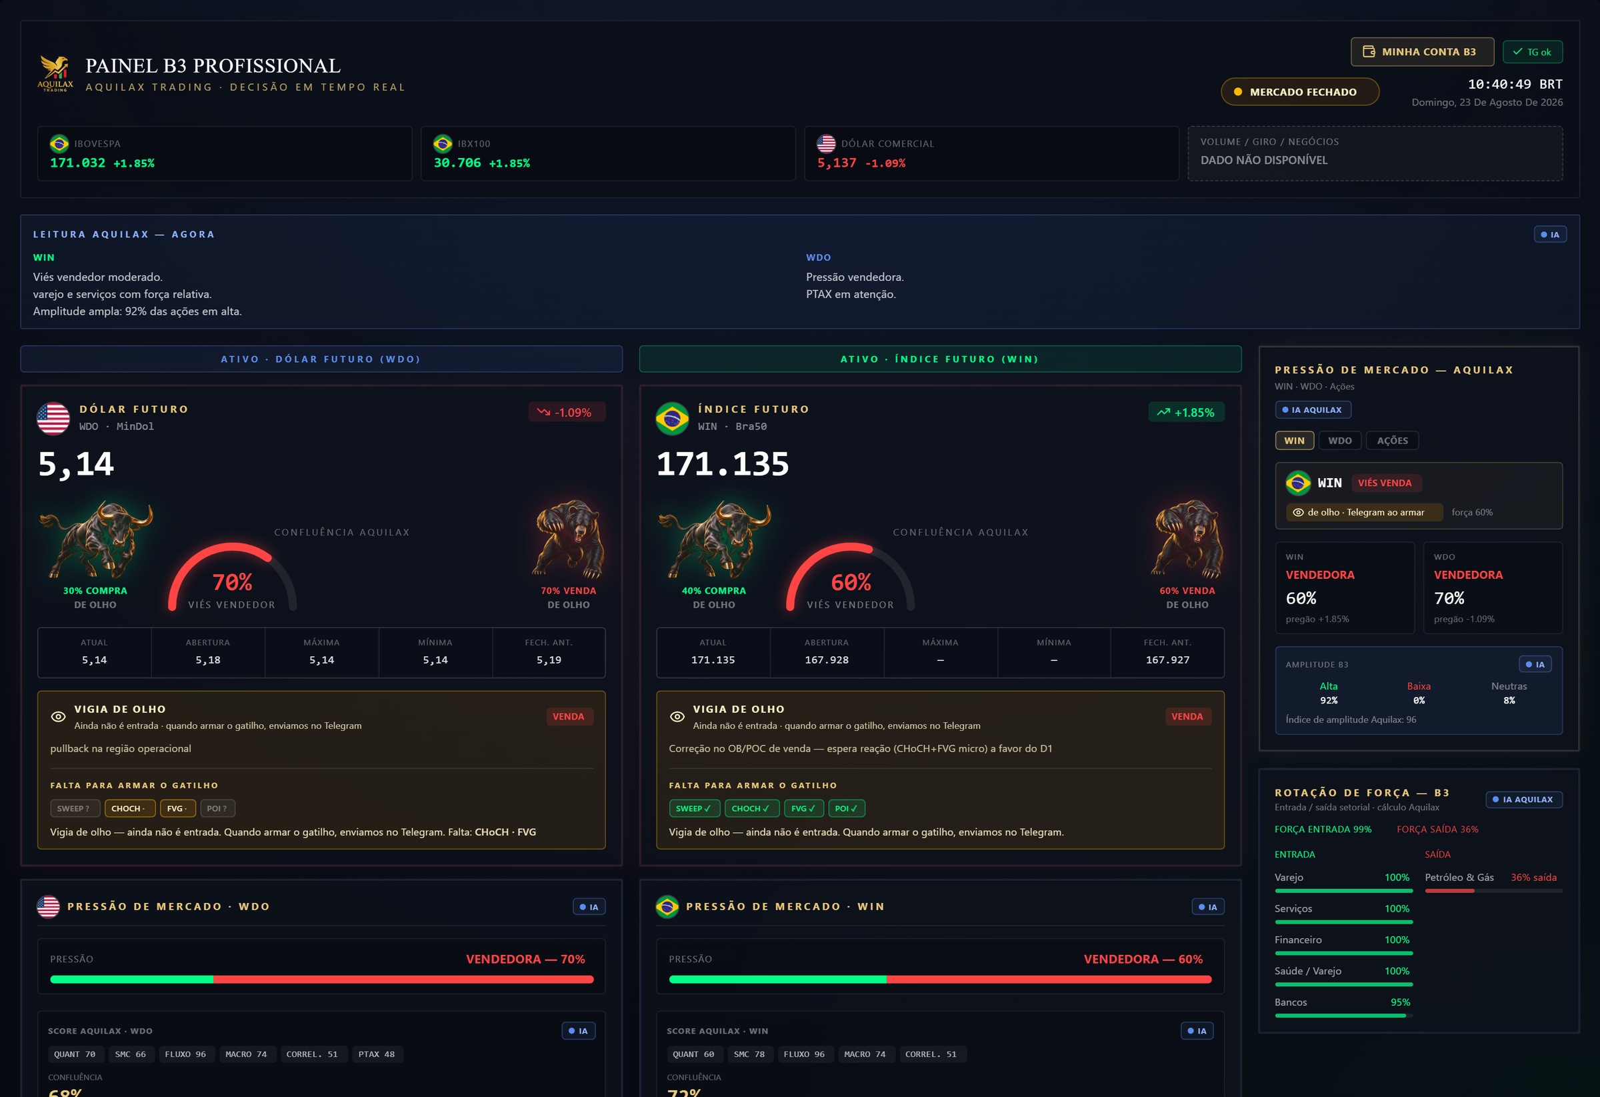
Task: Click the 60% Viés Vendedor confluence gauge
Action: click(x=851, y=577)
